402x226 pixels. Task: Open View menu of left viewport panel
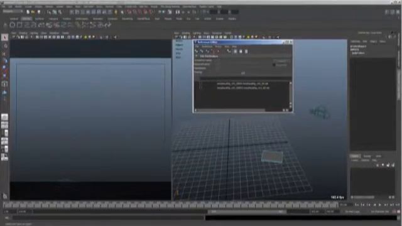14,33
